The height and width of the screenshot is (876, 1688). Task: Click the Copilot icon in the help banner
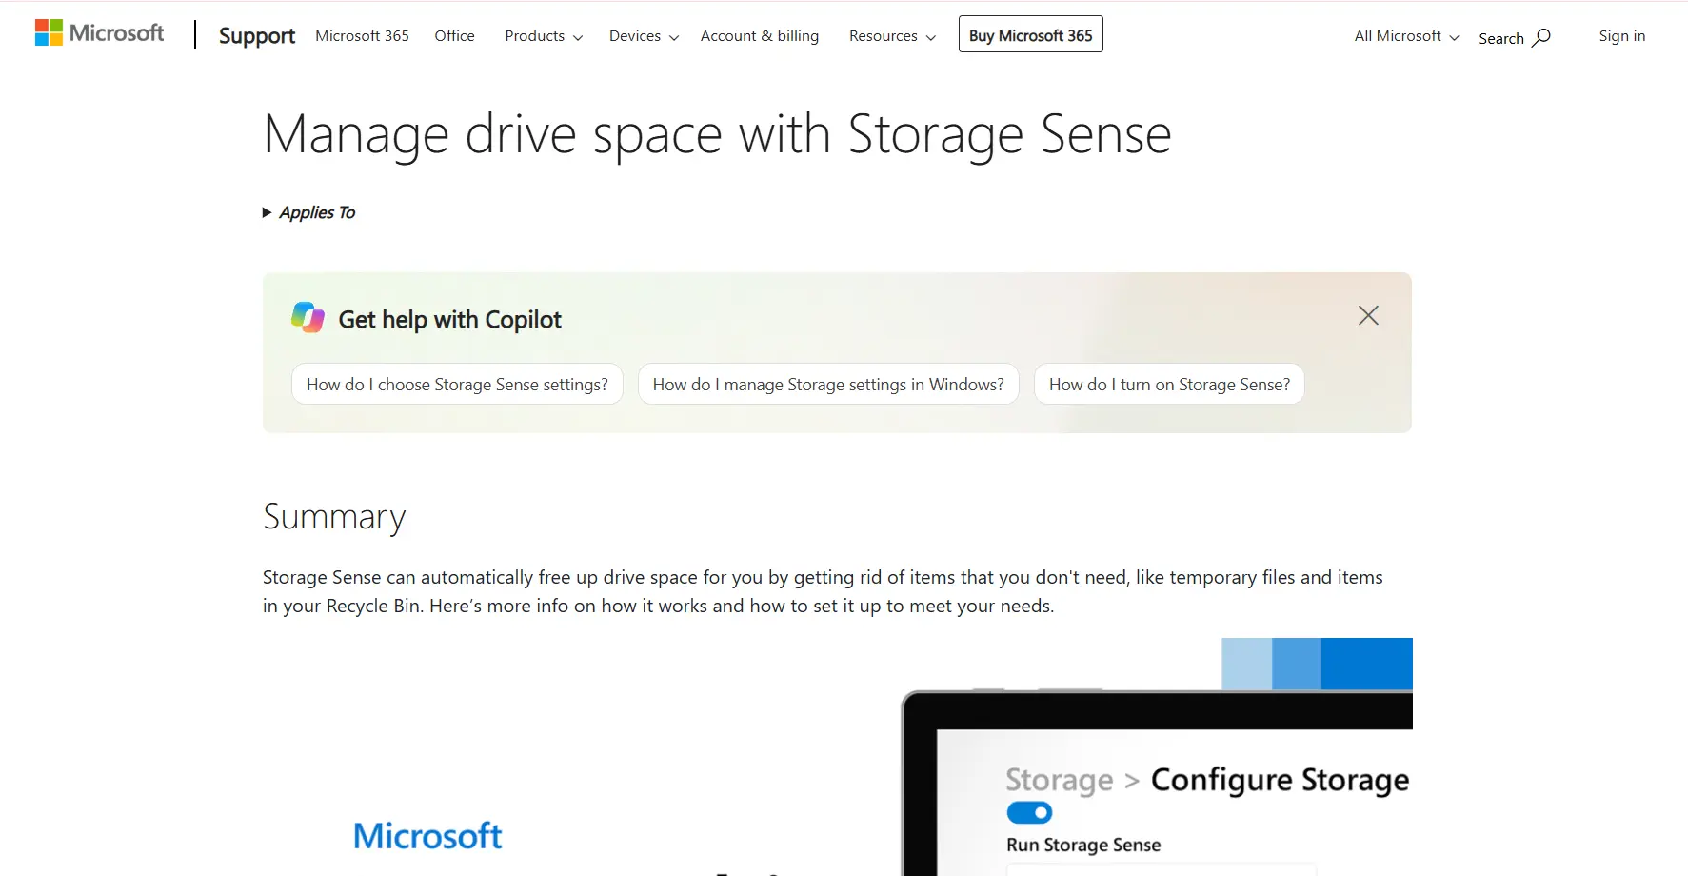click(308, 318)
